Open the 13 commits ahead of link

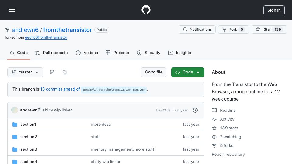pos(60,89)
